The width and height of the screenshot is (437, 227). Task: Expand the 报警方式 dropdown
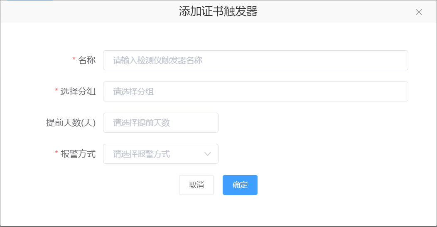click(x=160, y=154)
